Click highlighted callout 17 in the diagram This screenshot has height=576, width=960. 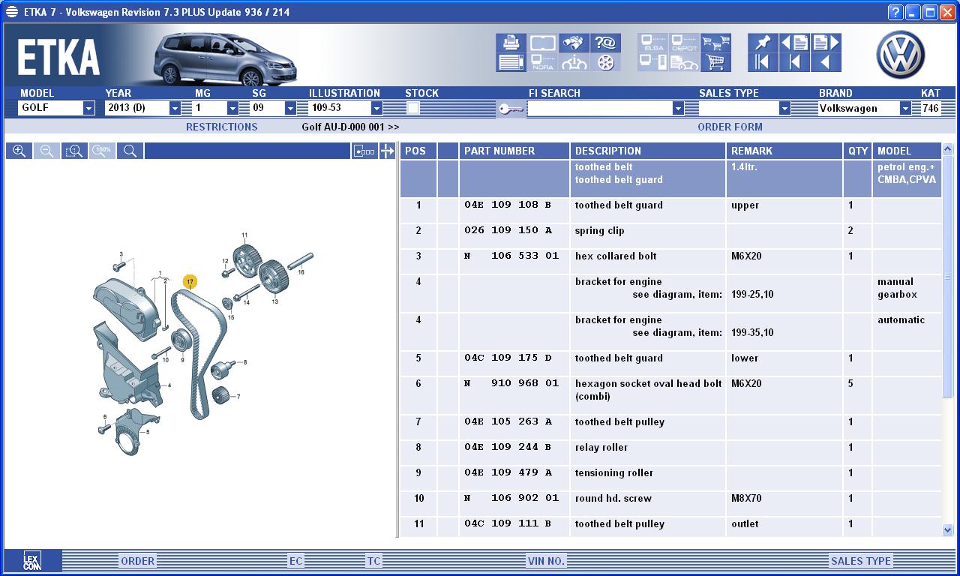click(190, 282)
